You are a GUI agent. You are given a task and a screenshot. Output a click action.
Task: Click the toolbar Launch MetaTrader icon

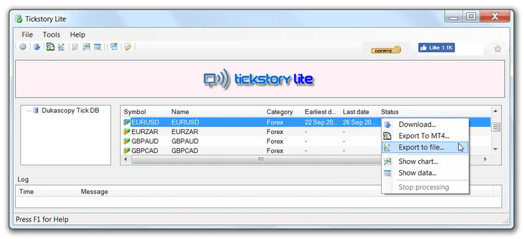(114, 47)
